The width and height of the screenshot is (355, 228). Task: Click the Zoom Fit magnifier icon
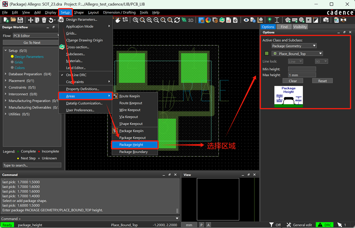(142, 20)
